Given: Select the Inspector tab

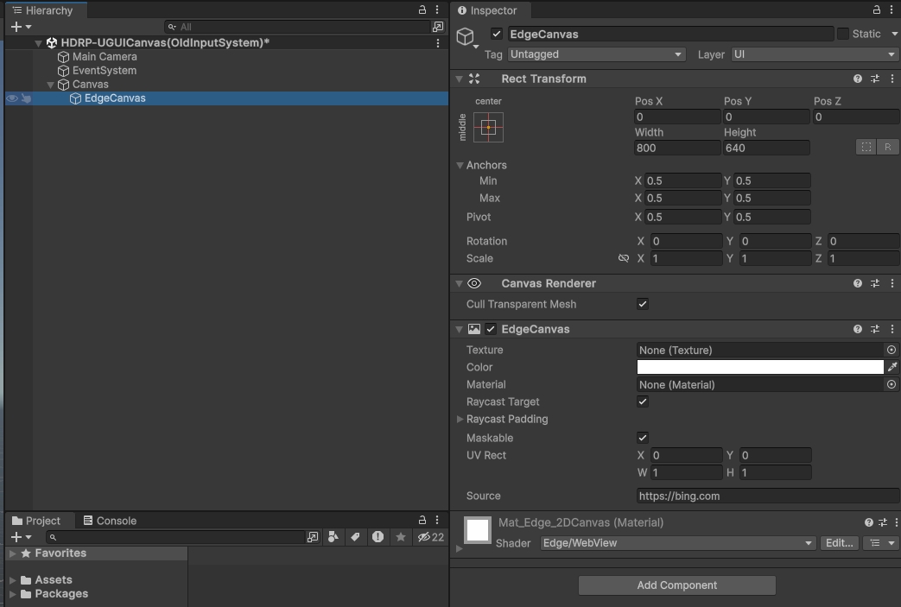Looking at the screenshot, I should [490, 11].
